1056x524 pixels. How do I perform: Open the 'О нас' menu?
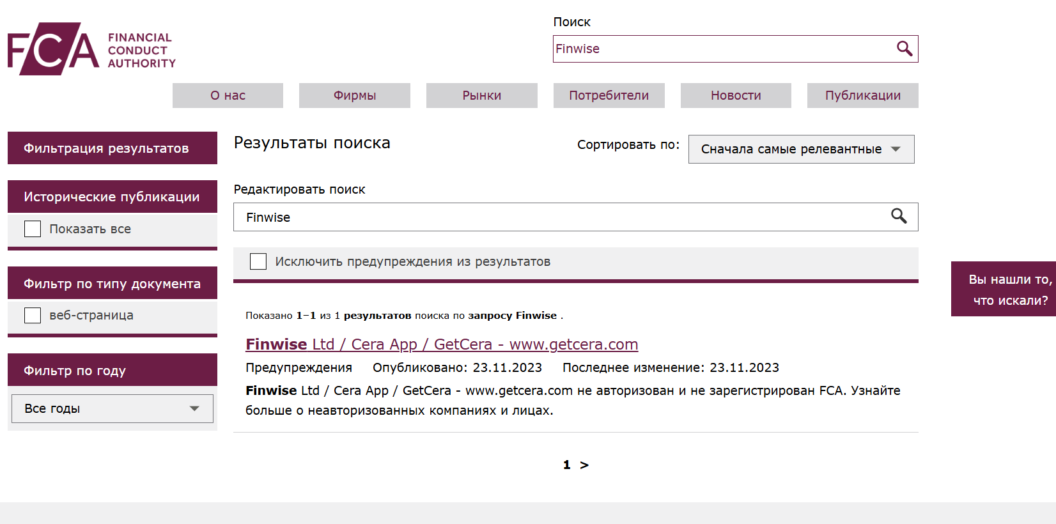tap(228, 95)
